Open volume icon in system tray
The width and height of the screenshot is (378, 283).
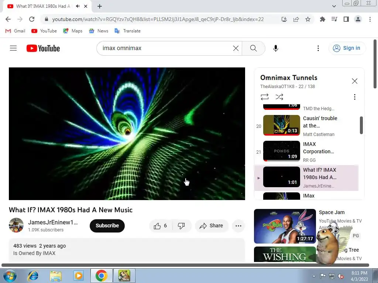(341, 276)
